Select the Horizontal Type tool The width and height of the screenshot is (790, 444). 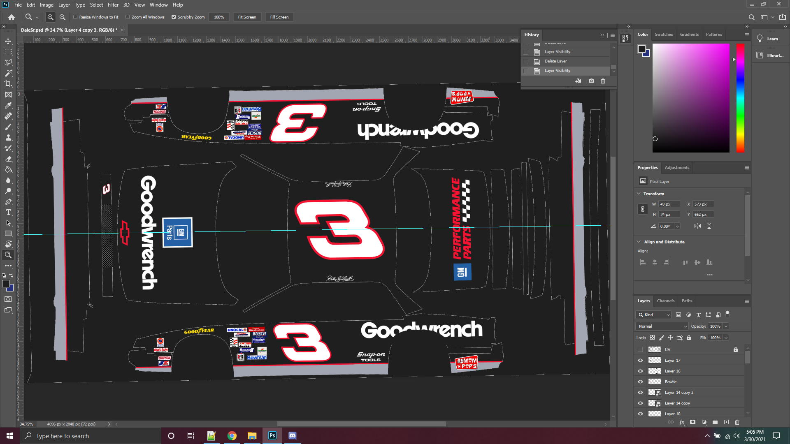(x=8, y=212)
